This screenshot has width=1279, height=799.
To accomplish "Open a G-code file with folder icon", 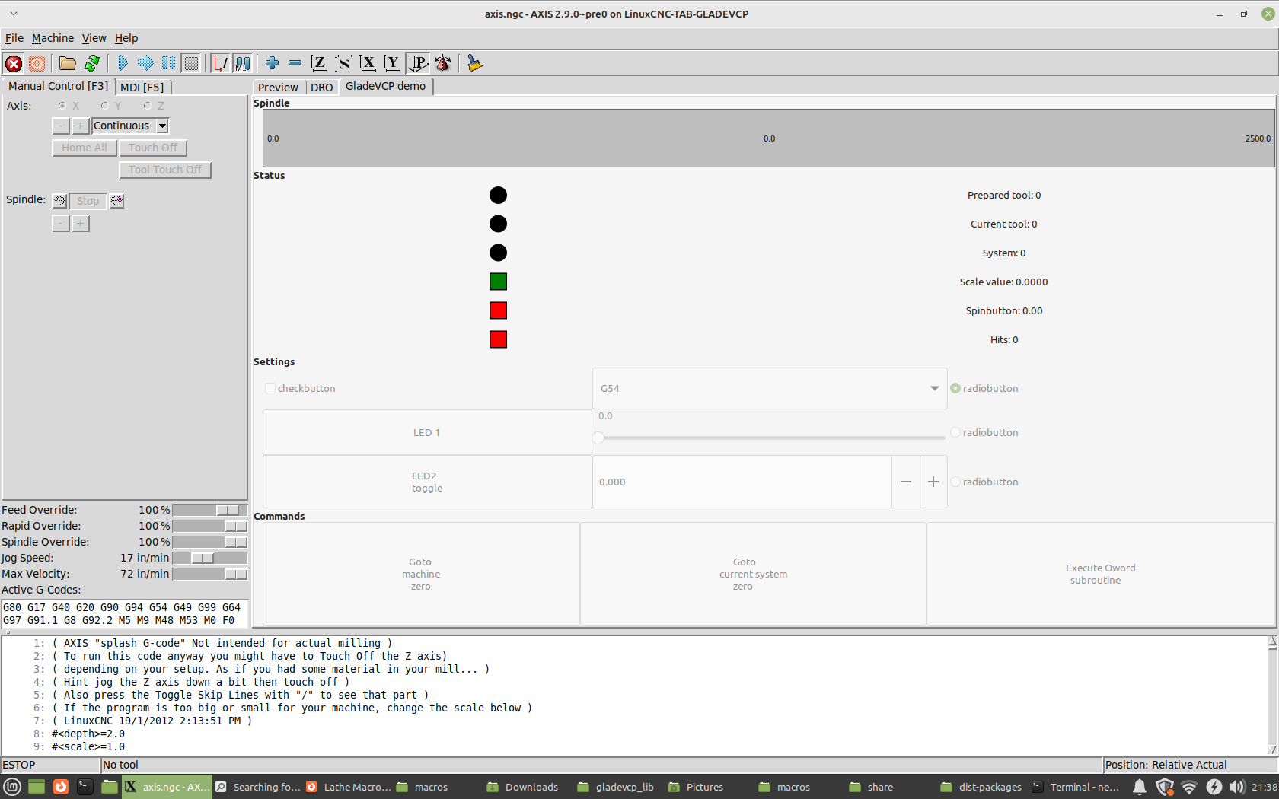I will click(x=68, y=63).
